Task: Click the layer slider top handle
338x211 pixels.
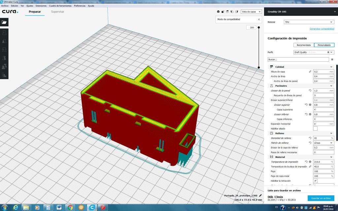Action: pyautogui.click(x=259, y=27)
